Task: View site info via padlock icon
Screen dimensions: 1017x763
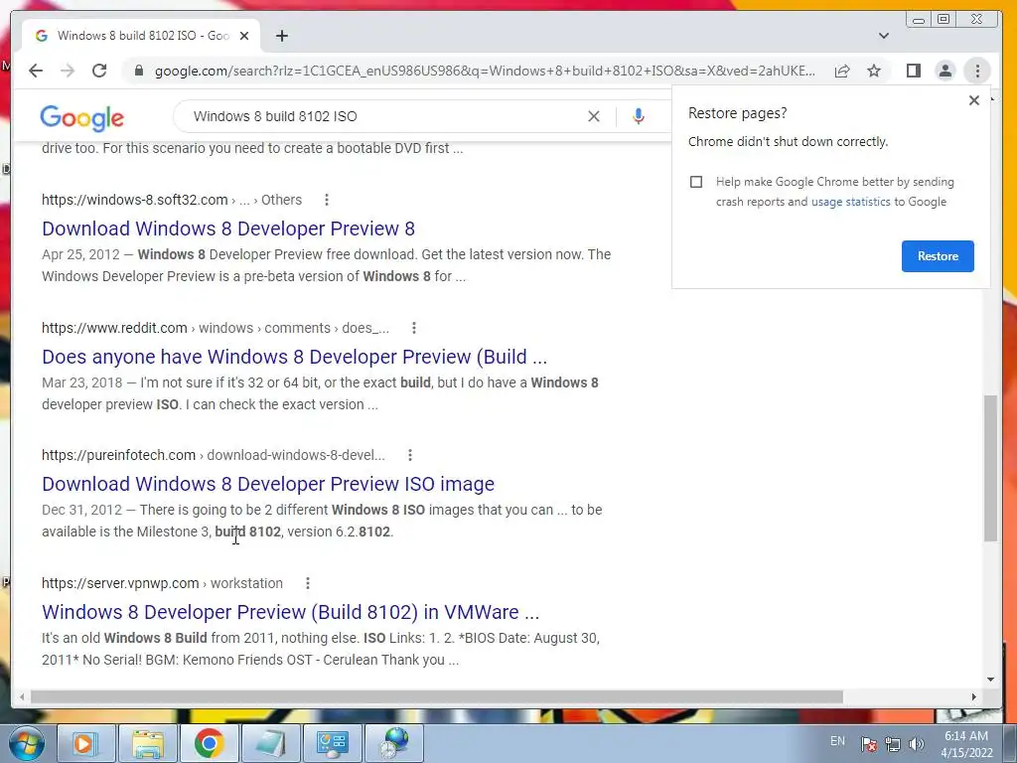Action: [x=138, y=71]
